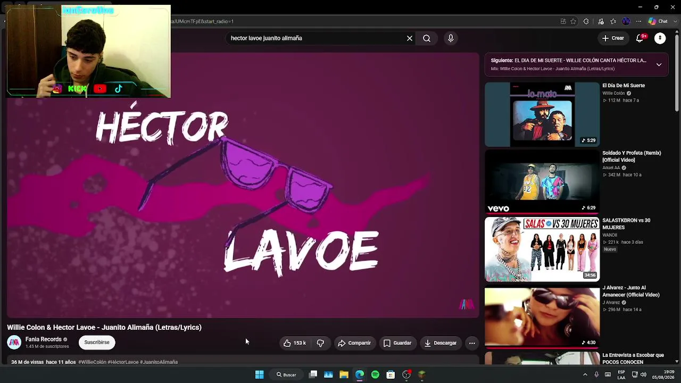Open the J Alvarez Junto Al Amanecer thumbnail

click(542, 317)
